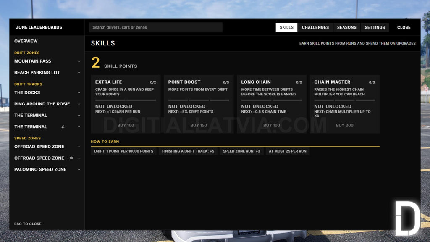Screen dimensions: 430x242
Task: Click 'NEXT: +5% DRIFT POINTS' text
Action: coord(191,112)
